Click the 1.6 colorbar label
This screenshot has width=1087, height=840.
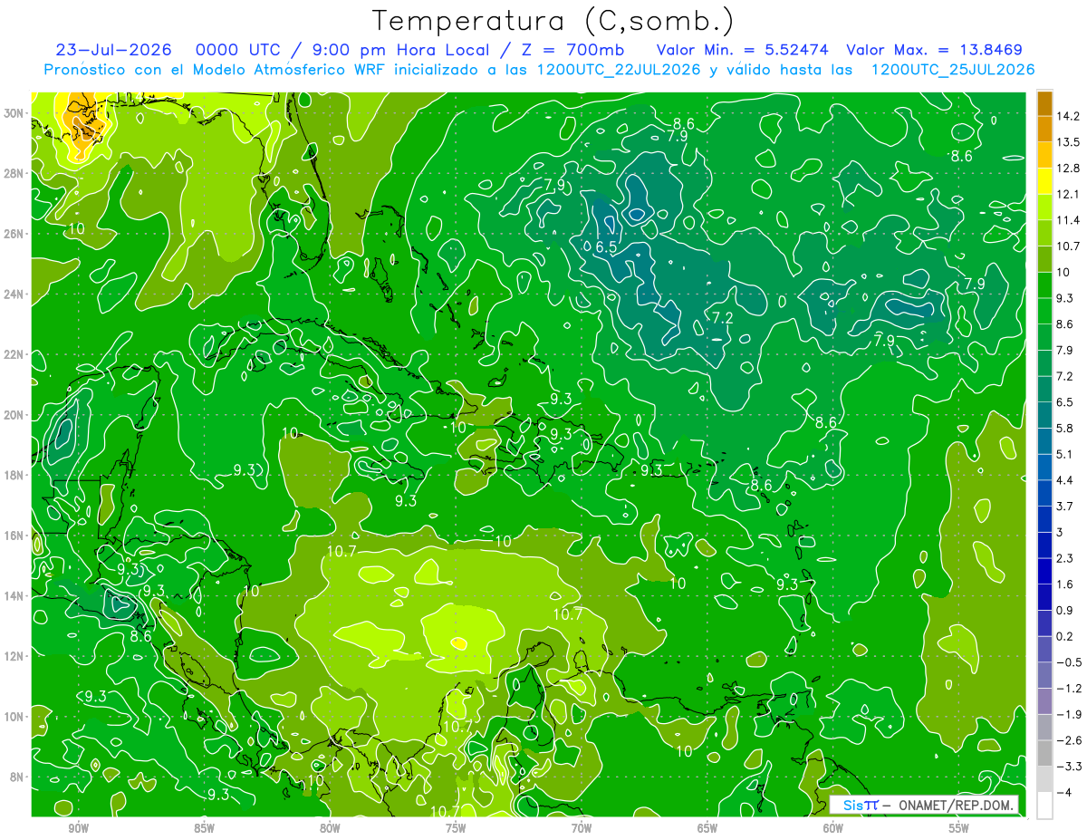(1065, 584)
